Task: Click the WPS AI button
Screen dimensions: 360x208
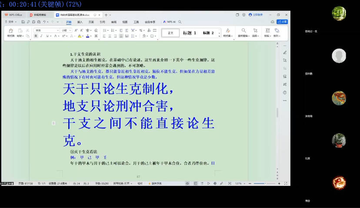Action: [x=169, y=22]
